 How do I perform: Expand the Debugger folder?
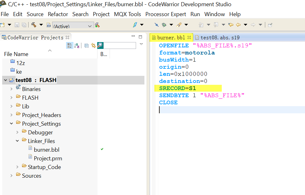[17, 132]
